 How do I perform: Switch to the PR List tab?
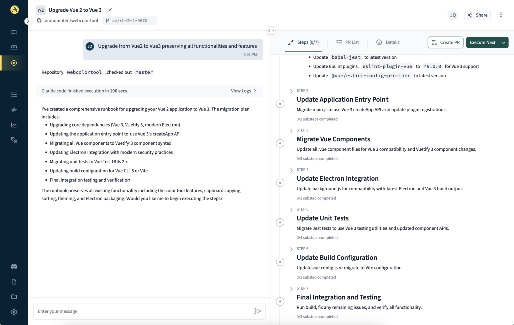[x=347, y=42]
